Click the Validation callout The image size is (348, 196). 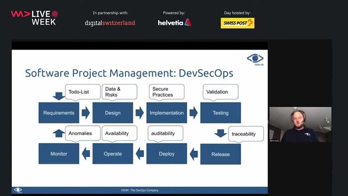pos(221,92)
